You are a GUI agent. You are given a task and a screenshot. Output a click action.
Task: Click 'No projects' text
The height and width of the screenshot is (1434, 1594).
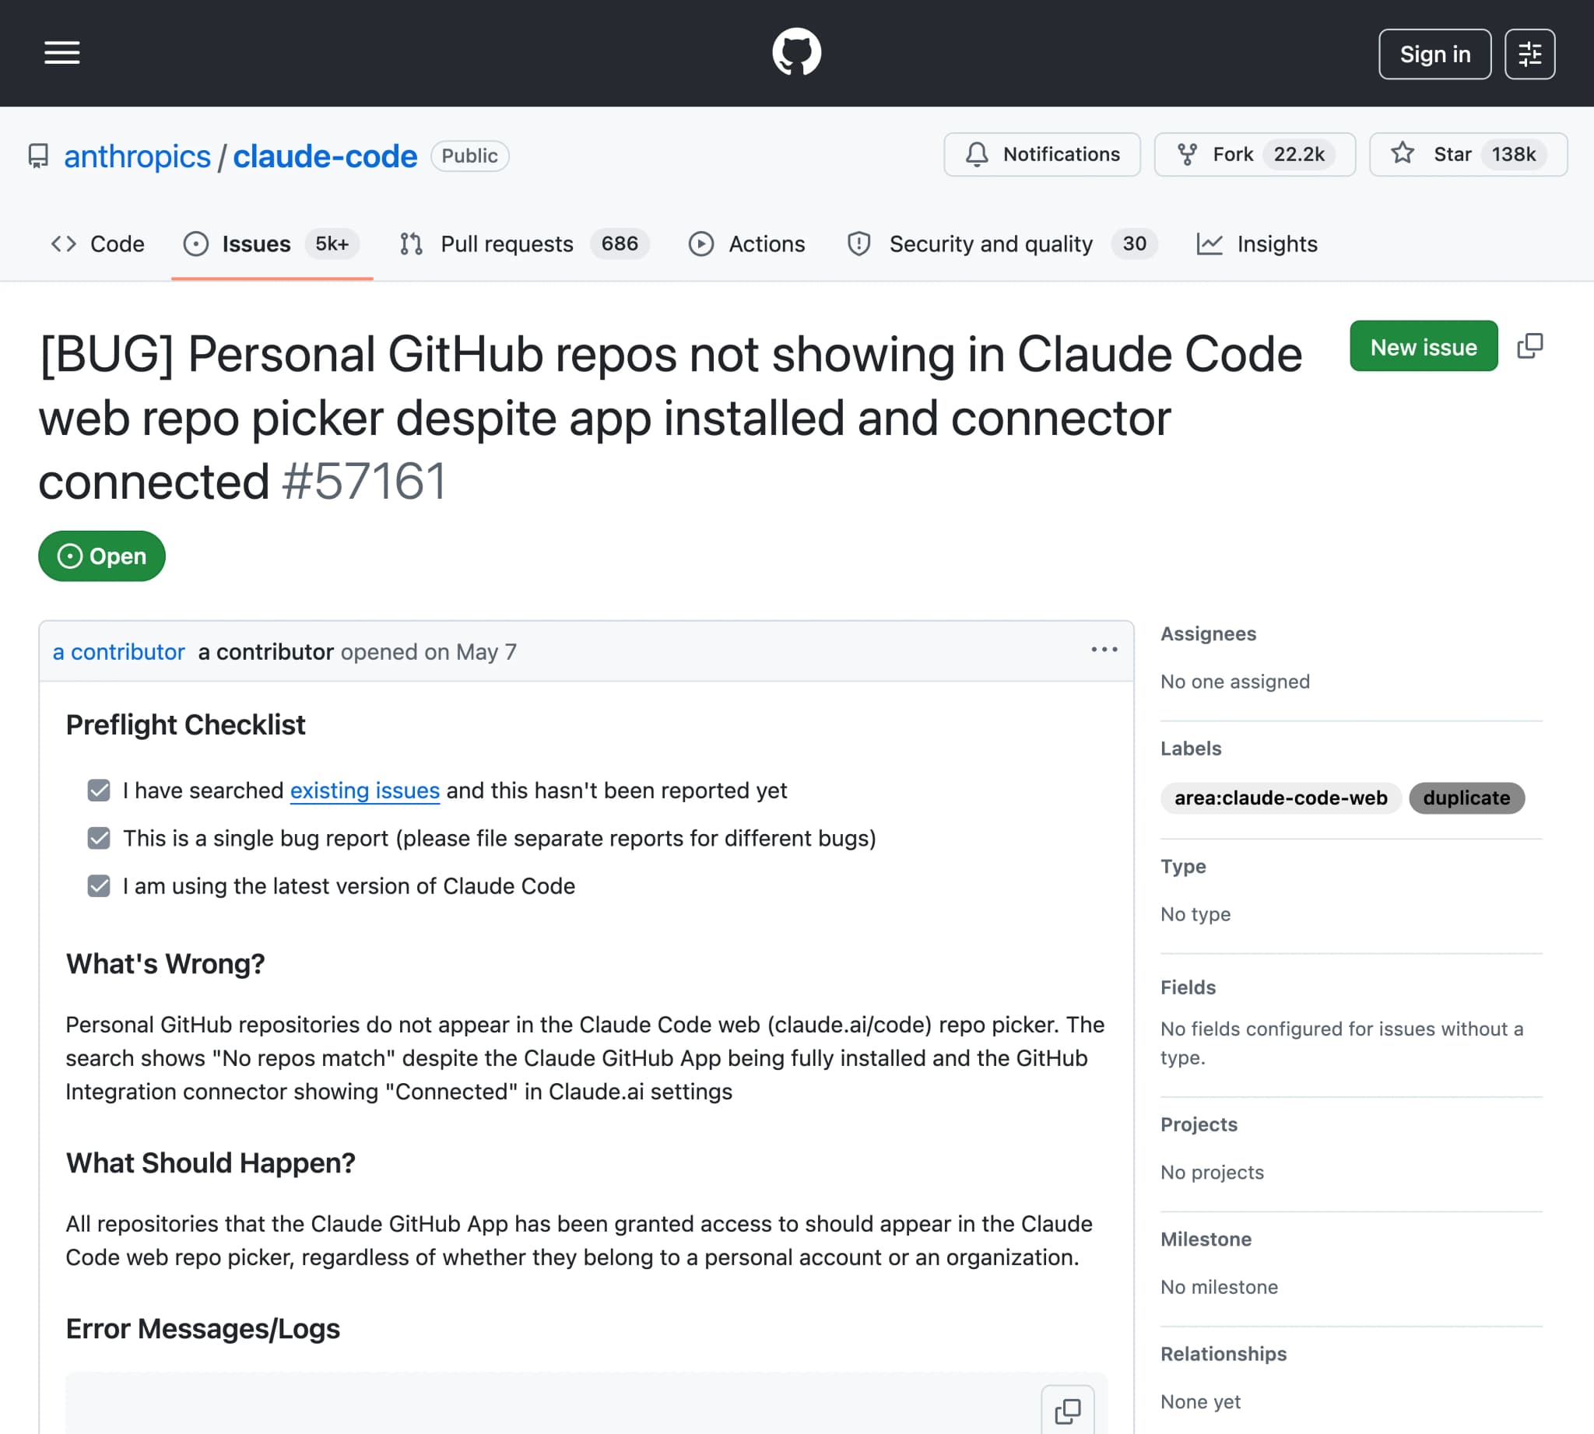click(1212, 1173)
